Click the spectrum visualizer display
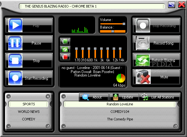The width and height of the screenshot is (187, 137). click(x=77, y=25)
